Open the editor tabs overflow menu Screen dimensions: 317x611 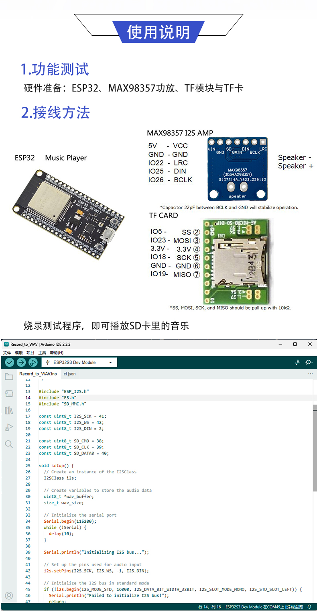(x=310, y=374)
